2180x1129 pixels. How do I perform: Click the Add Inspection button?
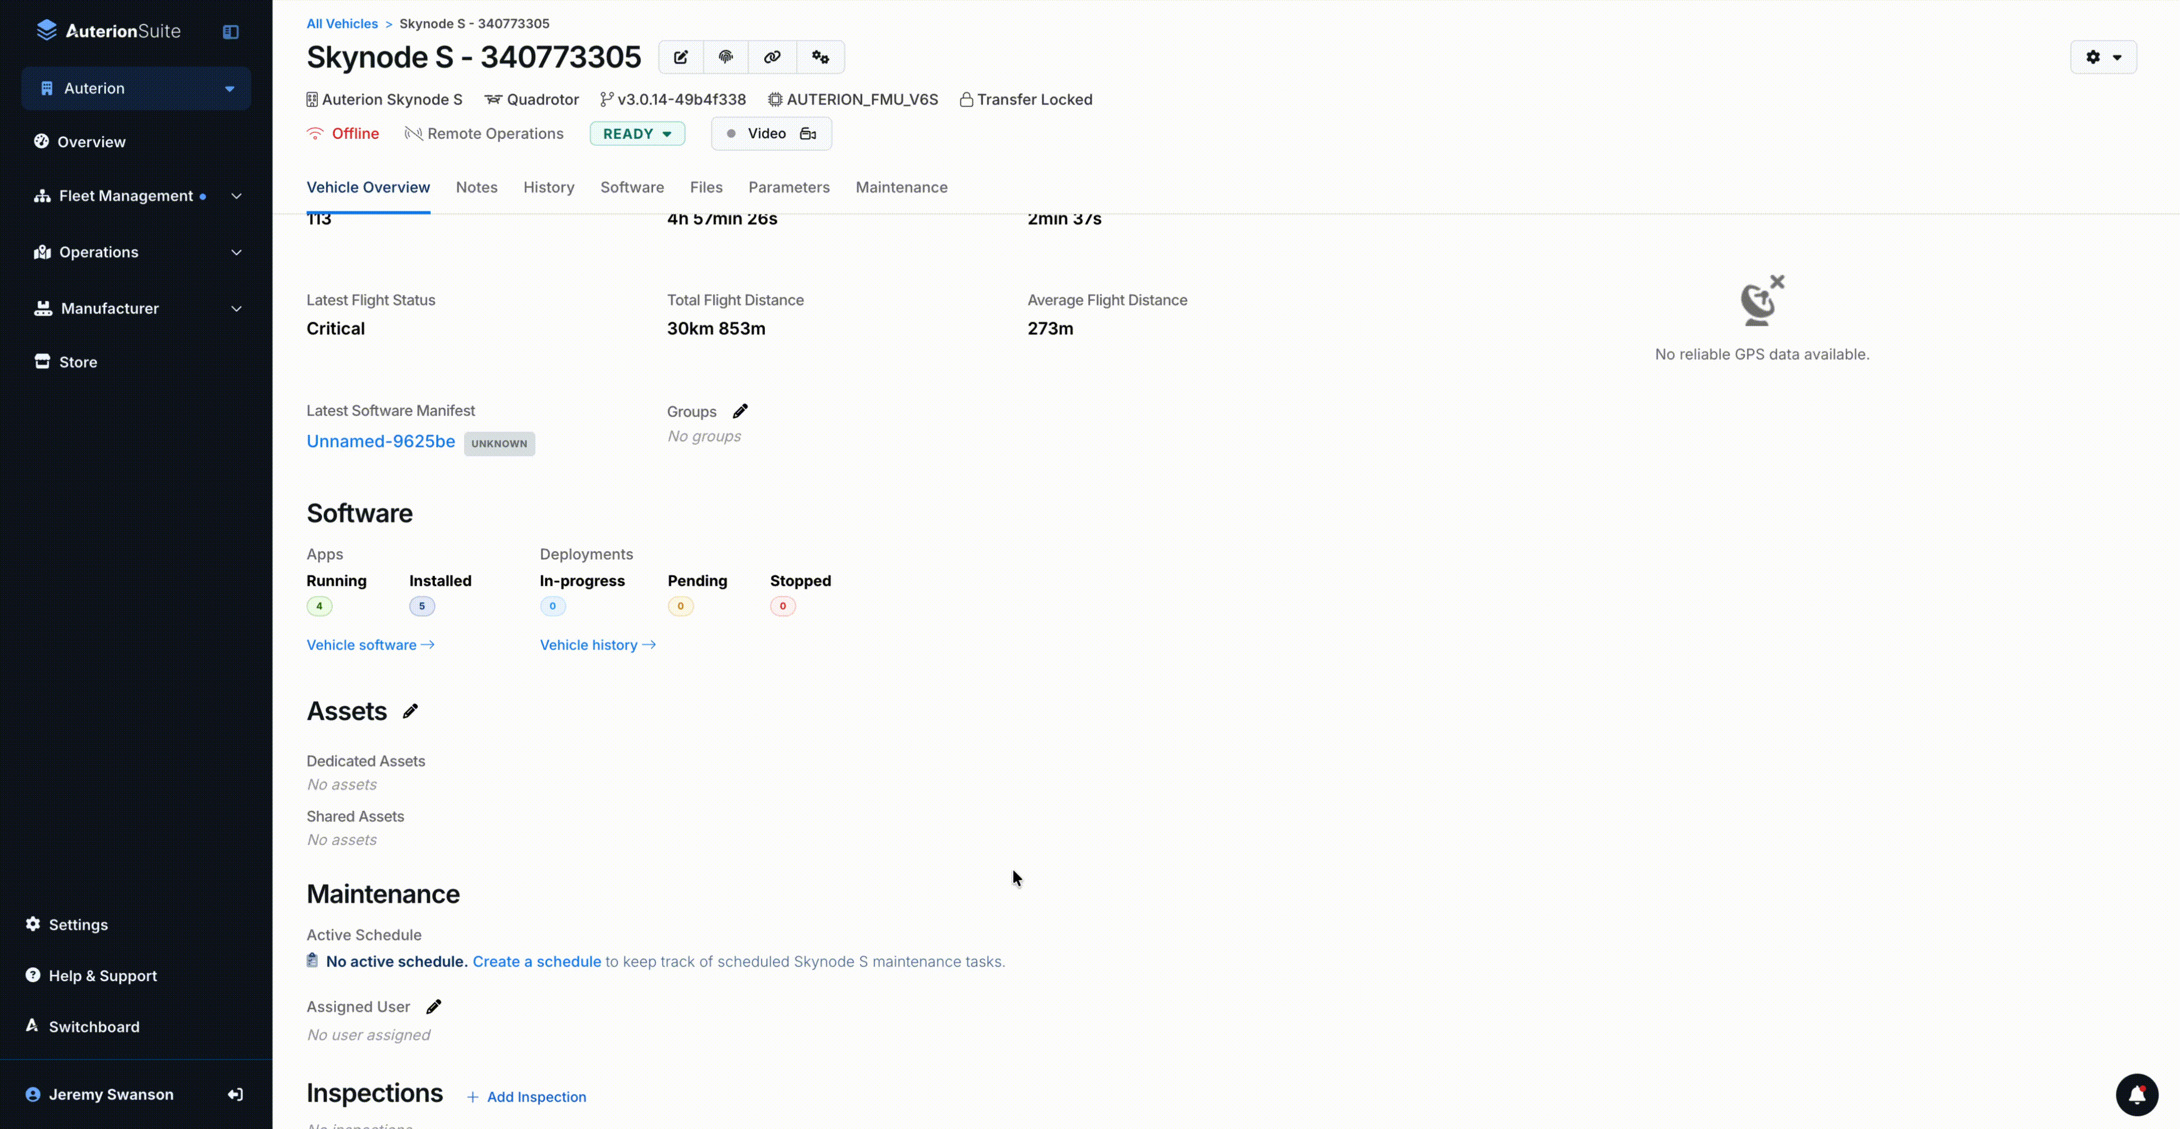[526, 1097]
